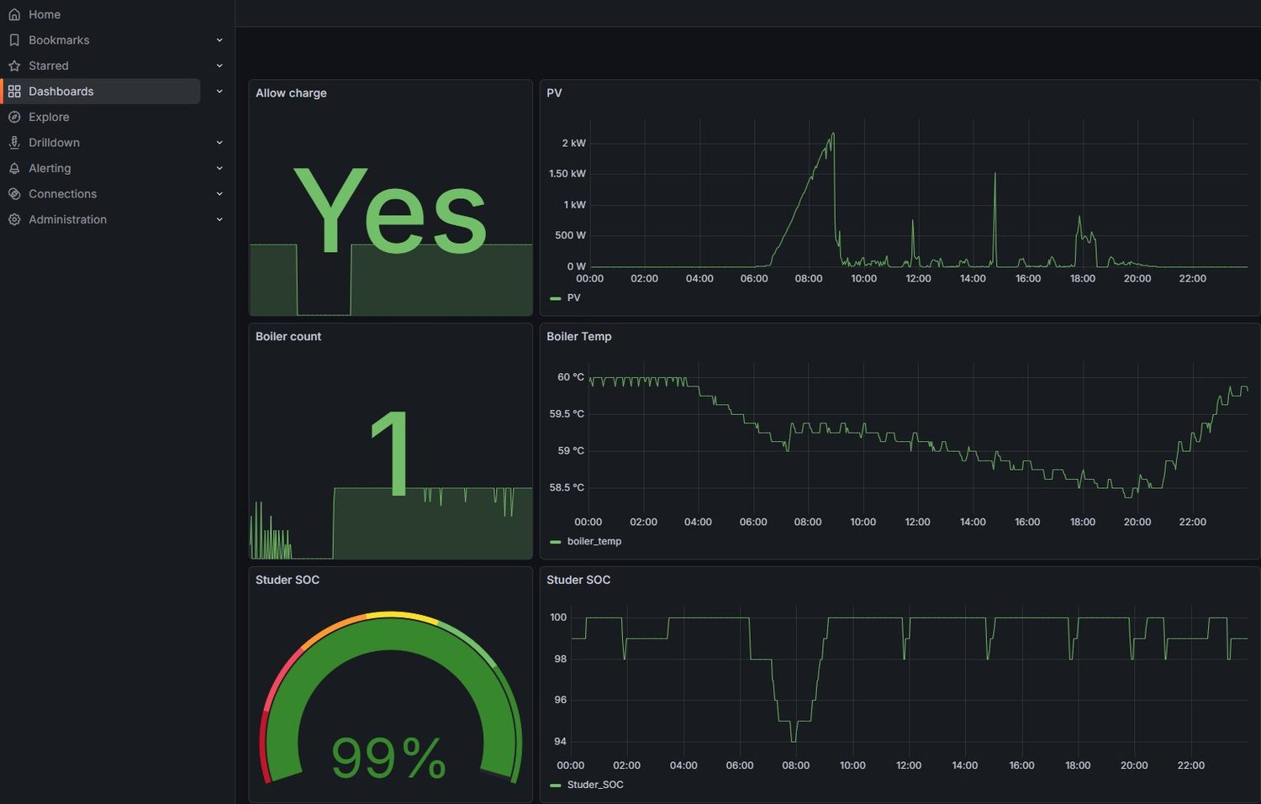
Task: Click the Drilldown icon in sidebar
Action: pos(14,143)
